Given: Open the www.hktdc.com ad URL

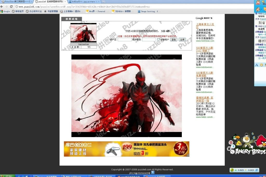Looking at the screenshot, I should tap(205, 117).
